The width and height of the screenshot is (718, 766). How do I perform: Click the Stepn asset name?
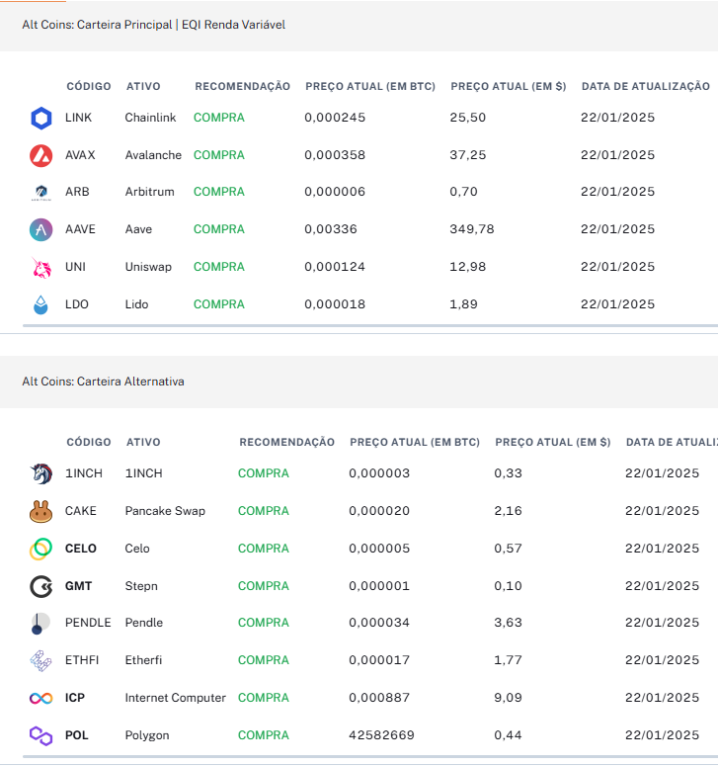pos(141,586)
